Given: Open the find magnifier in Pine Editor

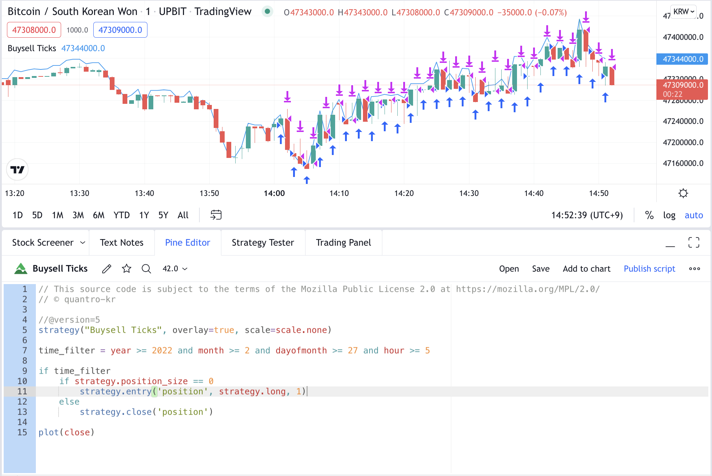Looking at the screenshot, I should pyautogui.click(x=146, y=269).
